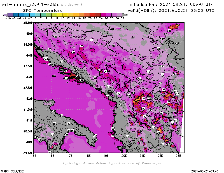224x173 pixels.
Task: Choose the red swatch between 20 and 22
Action: pos(92,15)
